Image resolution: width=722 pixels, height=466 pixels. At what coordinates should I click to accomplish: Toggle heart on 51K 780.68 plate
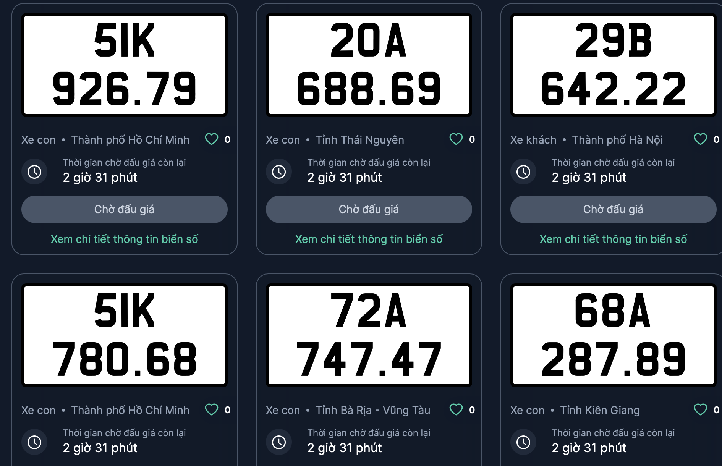click(212, 410)
